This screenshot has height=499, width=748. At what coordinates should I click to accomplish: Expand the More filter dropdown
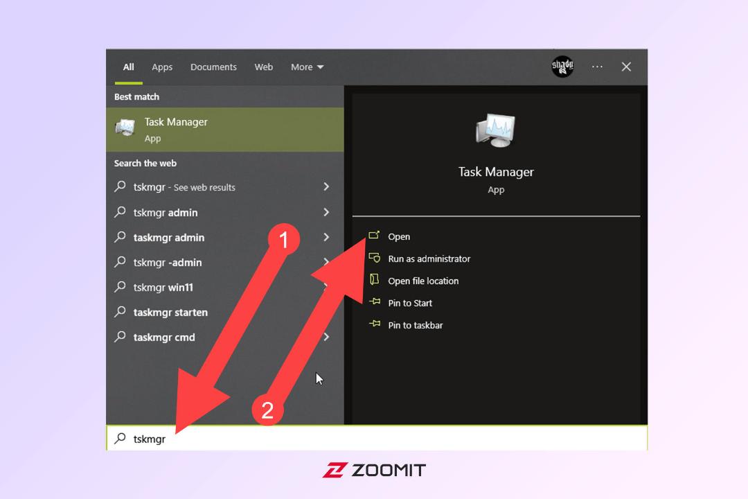[x=308, y=67]
